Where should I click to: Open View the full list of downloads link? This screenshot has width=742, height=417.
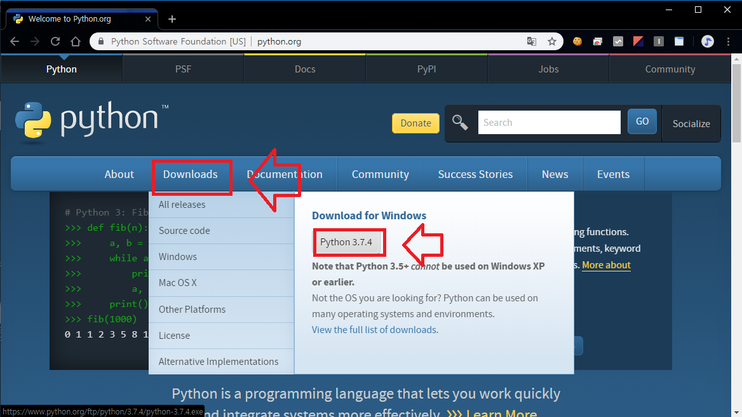[x=374, y=330]
